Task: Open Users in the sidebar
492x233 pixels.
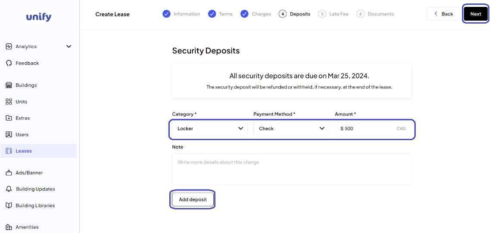Action: [x=39, y=135]
